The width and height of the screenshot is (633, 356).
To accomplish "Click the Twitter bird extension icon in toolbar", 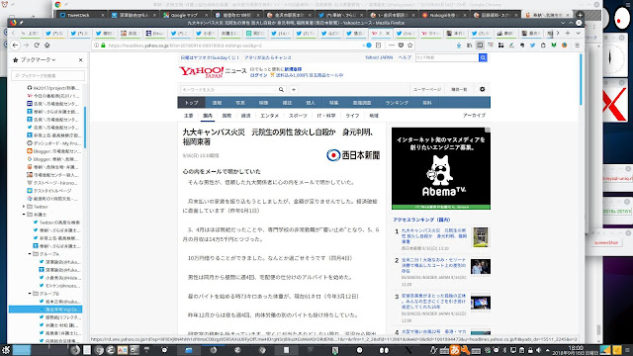I will point(532,45).
